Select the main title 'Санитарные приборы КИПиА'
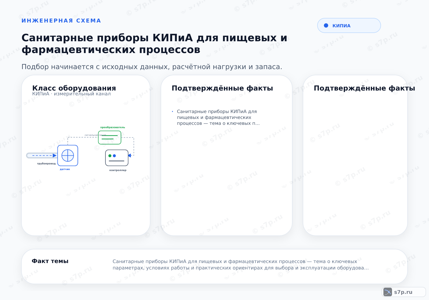Screen dimensions: 429x300 (x=154, y=44)
